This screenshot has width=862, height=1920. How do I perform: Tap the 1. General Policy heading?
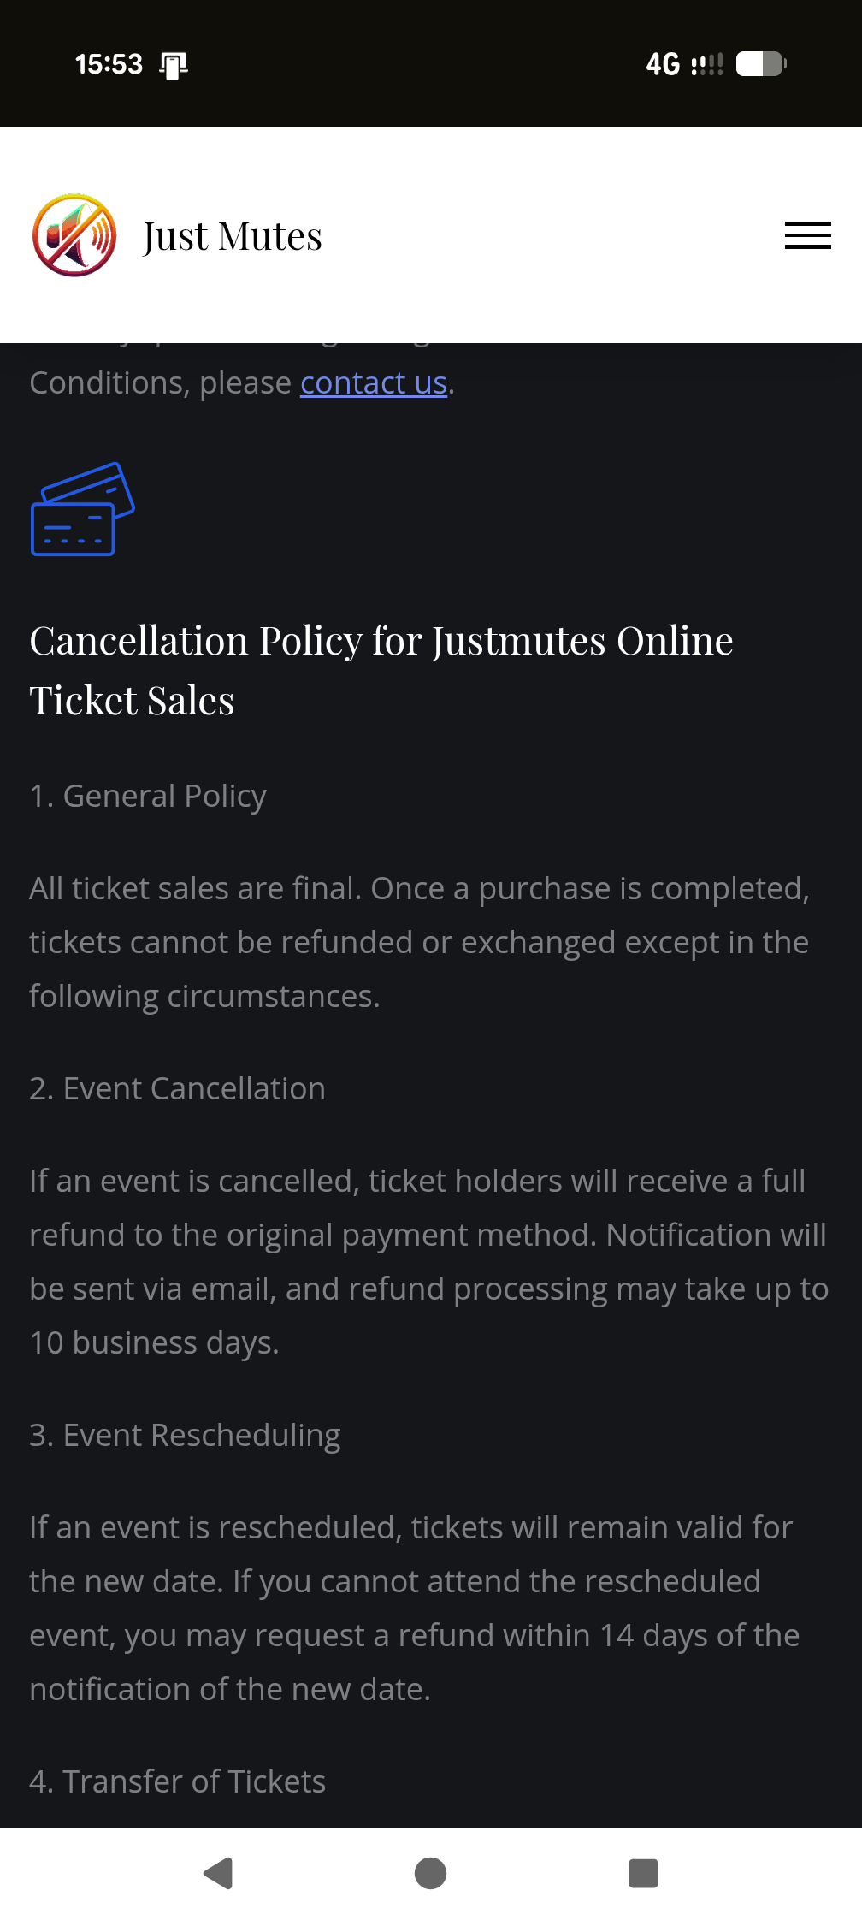click(x=148, y=796)
